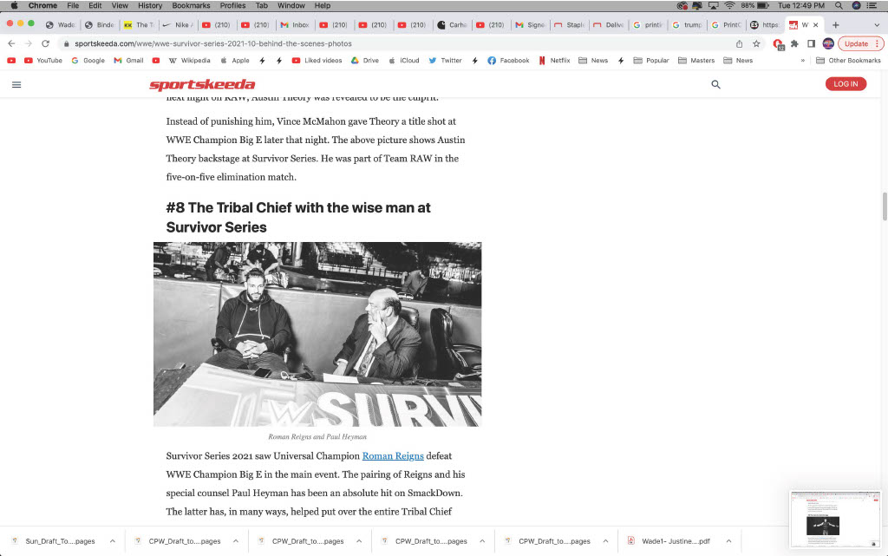This screenshot has width=888, height=556.
Task: Click the Sportskeeda search magnifier icon
Action: tap(715, 84)
